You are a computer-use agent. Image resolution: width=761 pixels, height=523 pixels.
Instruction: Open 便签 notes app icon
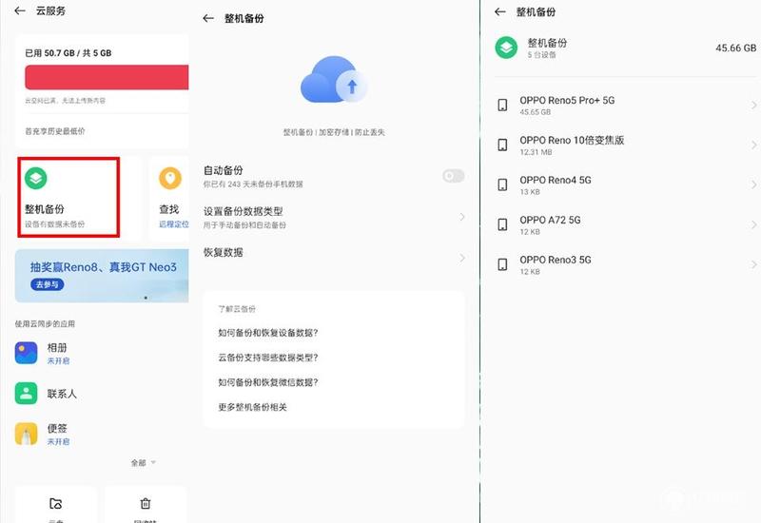27,434
